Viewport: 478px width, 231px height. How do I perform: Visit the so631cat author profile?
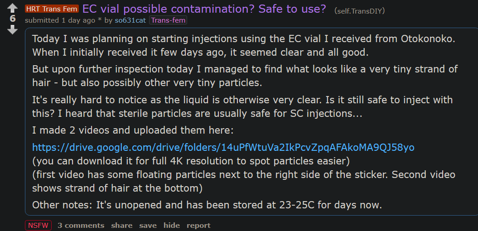[130, 20]
